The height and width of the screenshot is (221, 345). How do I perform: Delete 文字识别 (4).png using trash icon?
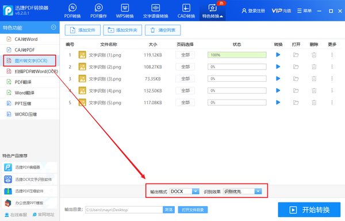click(x=314, y=90)
